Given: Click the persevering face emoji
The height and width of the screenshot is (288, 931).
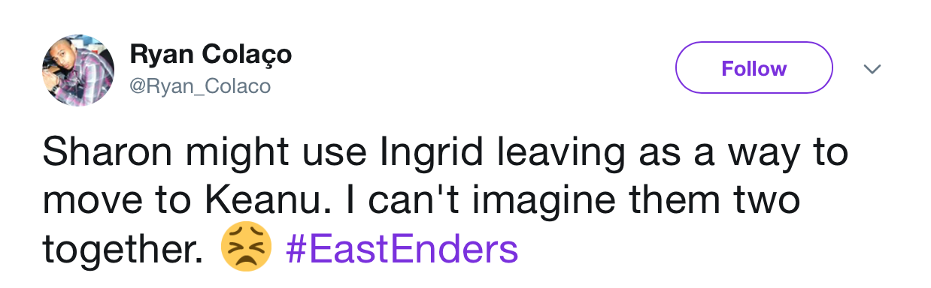Looking at the screenshot, I should [x=247, y=250].
